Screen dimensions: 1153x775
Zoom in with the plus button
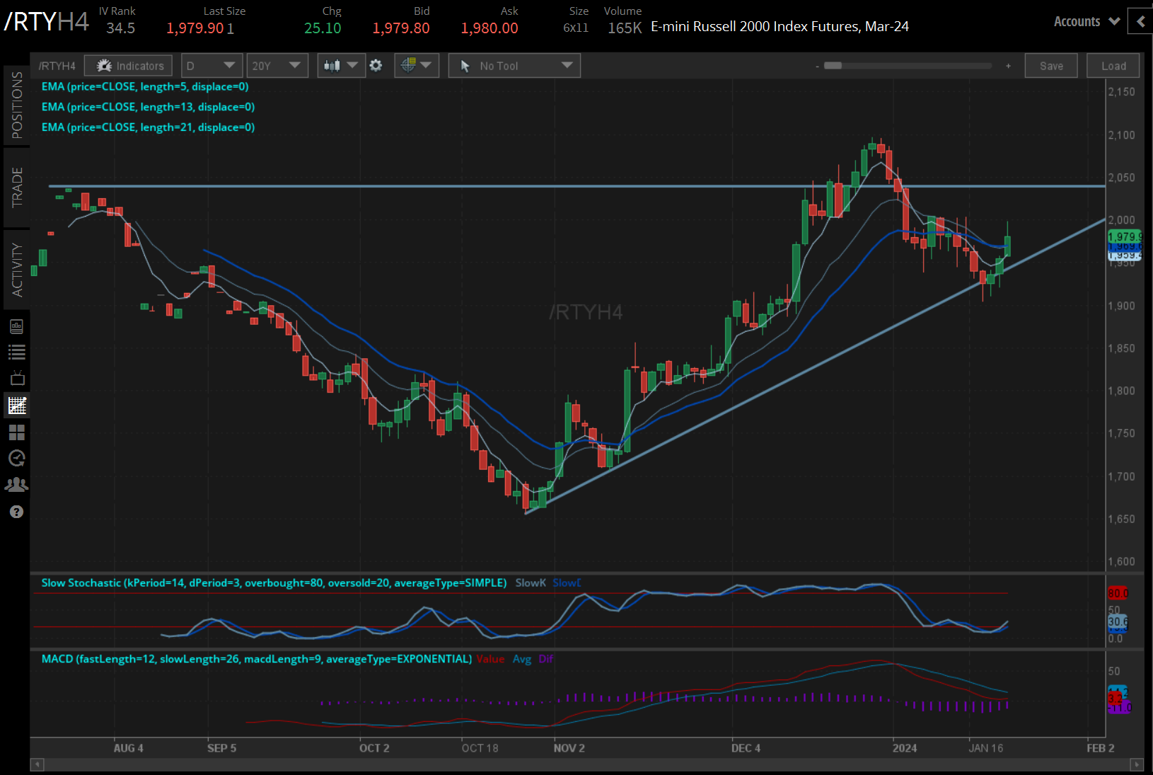(1008, 66)
